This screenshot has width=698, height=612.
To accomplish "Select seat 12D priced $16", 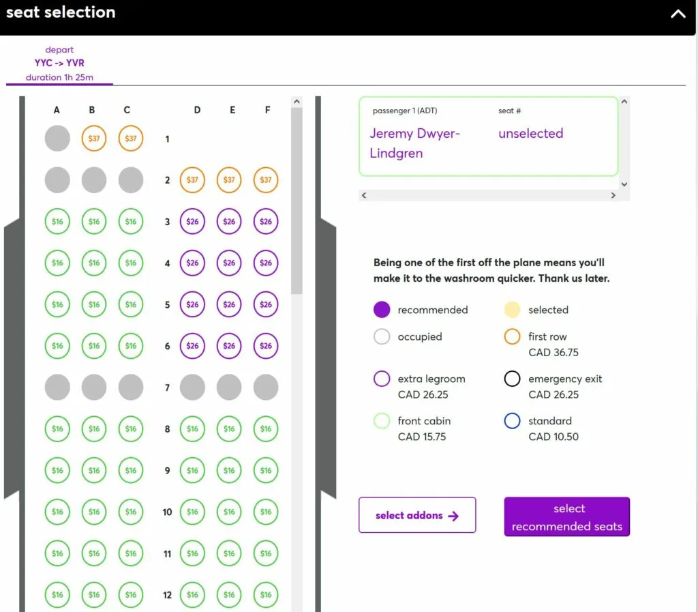I will coord(192,595).
